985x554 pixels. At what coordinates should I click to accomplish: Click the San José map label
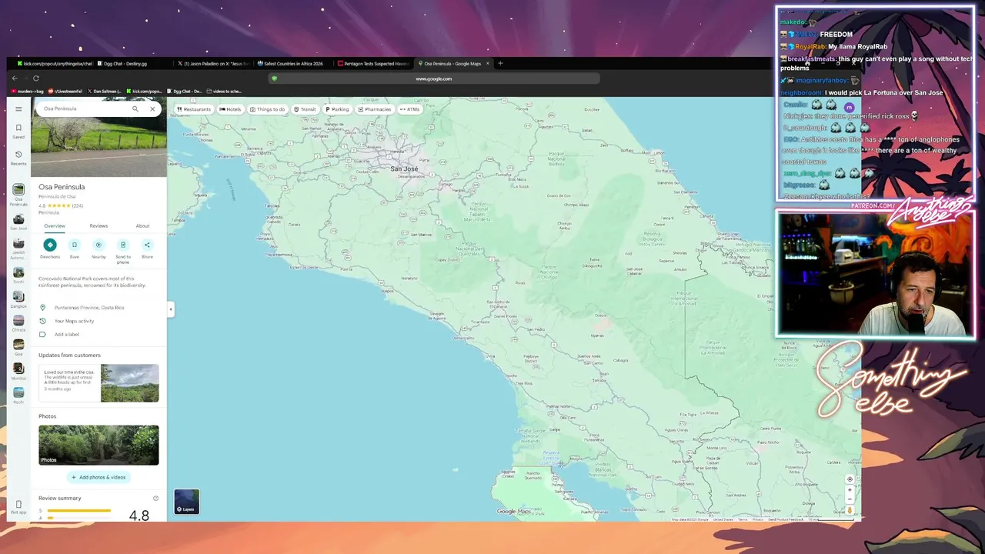(404, 169)
